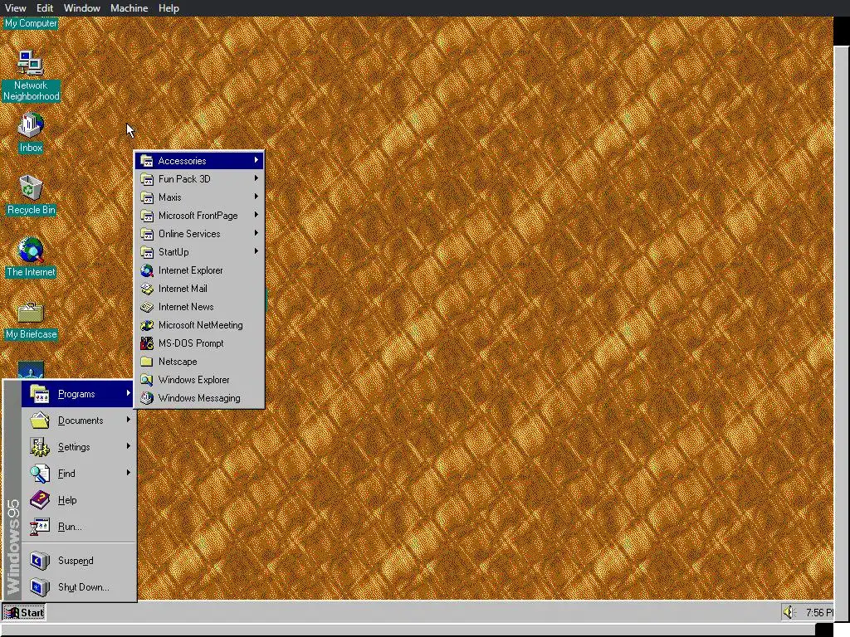Click the Internet News program icon
The width and height of the screenshot is (850, 637).
pos(147,307)
